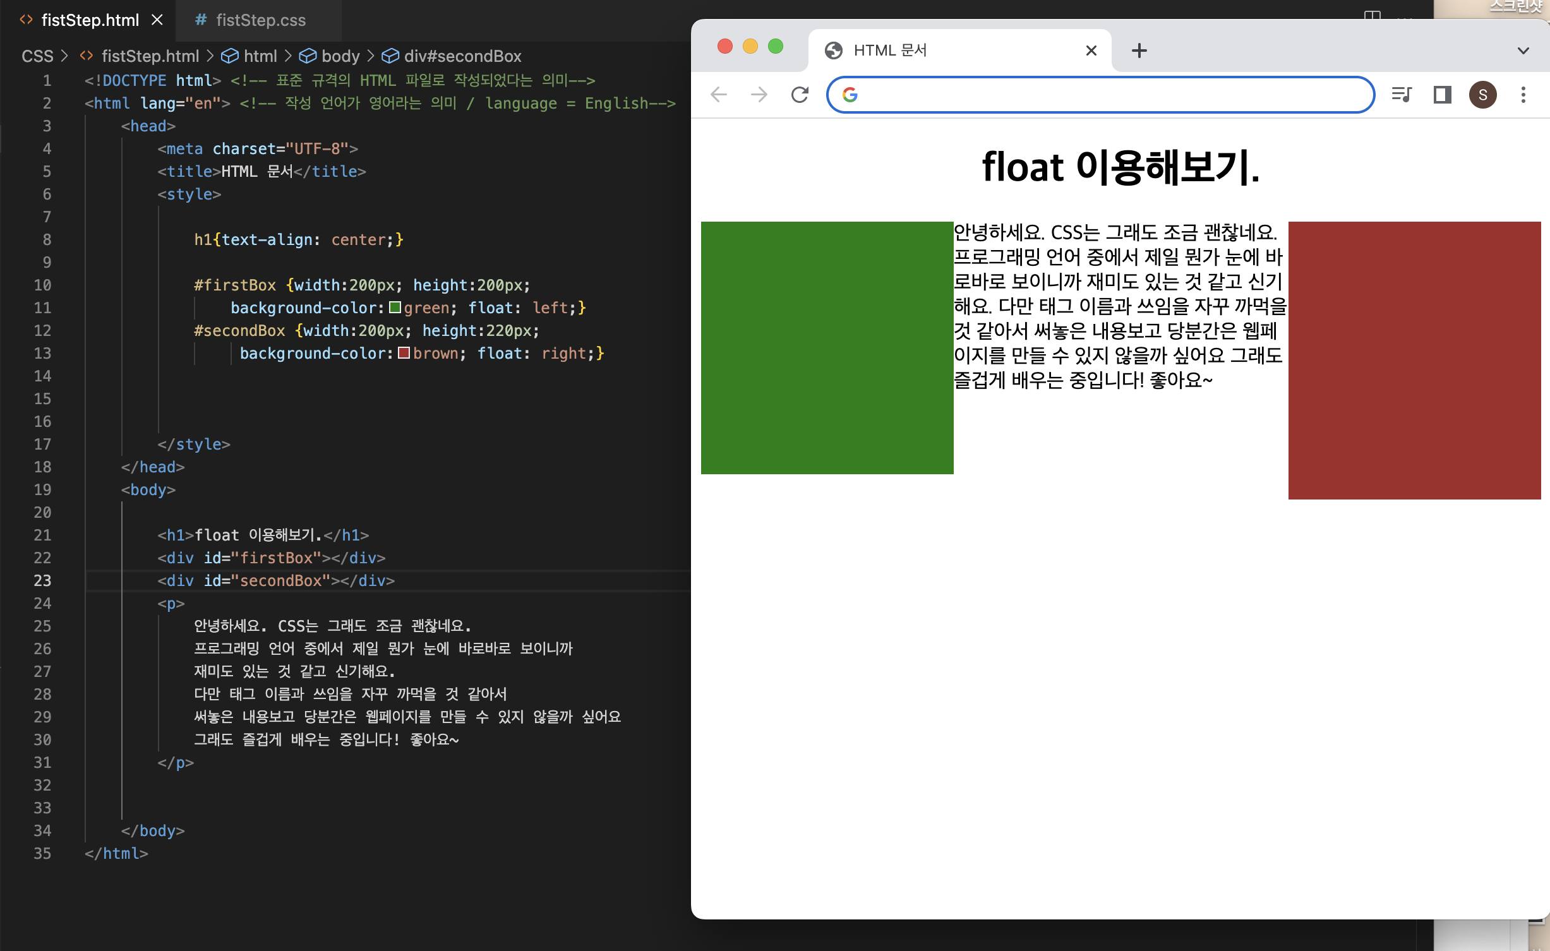
Task: Click the CSS folder breadcrumb
Action: coord(37,56)
